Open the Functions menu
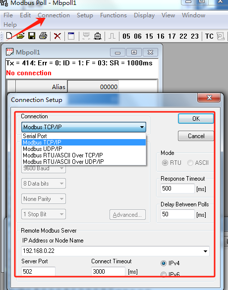The image size is (228, 290). [x=114, y=15]
